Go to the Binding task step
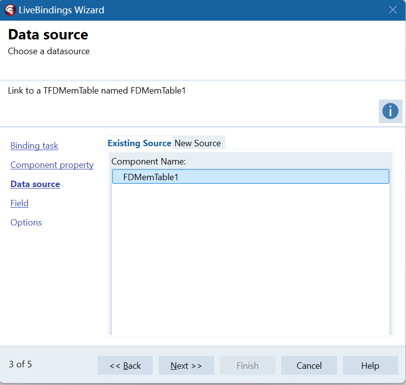This screenshot has height=385, width=406. point(34,146)
